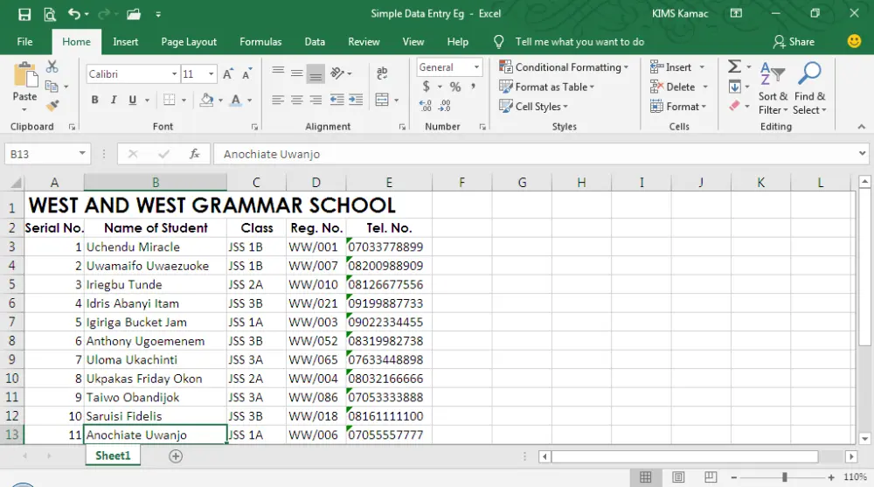Click the Save icon in Quick Access
The width and height of the screenshot is (874, 487).
pos(24,15)
